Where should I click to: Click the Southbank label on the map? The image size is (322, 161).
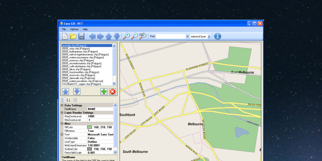pos(127,115)
